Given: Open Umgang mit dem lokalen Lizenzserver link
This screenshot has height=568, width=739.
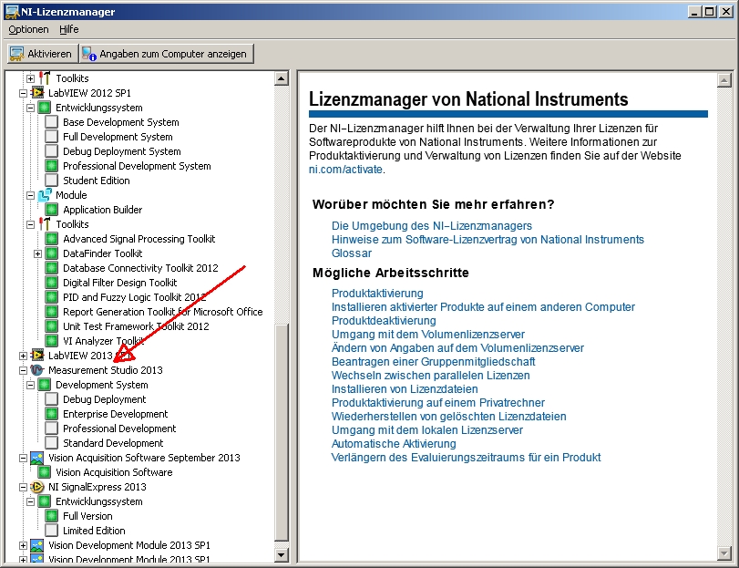Looking at the screenshot, I should point(427,430).
